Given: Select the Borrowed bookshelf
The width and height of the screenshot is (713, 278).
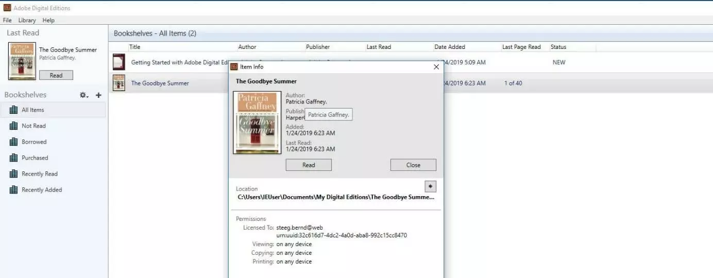Looking at the screenshot, I should 53,142.
